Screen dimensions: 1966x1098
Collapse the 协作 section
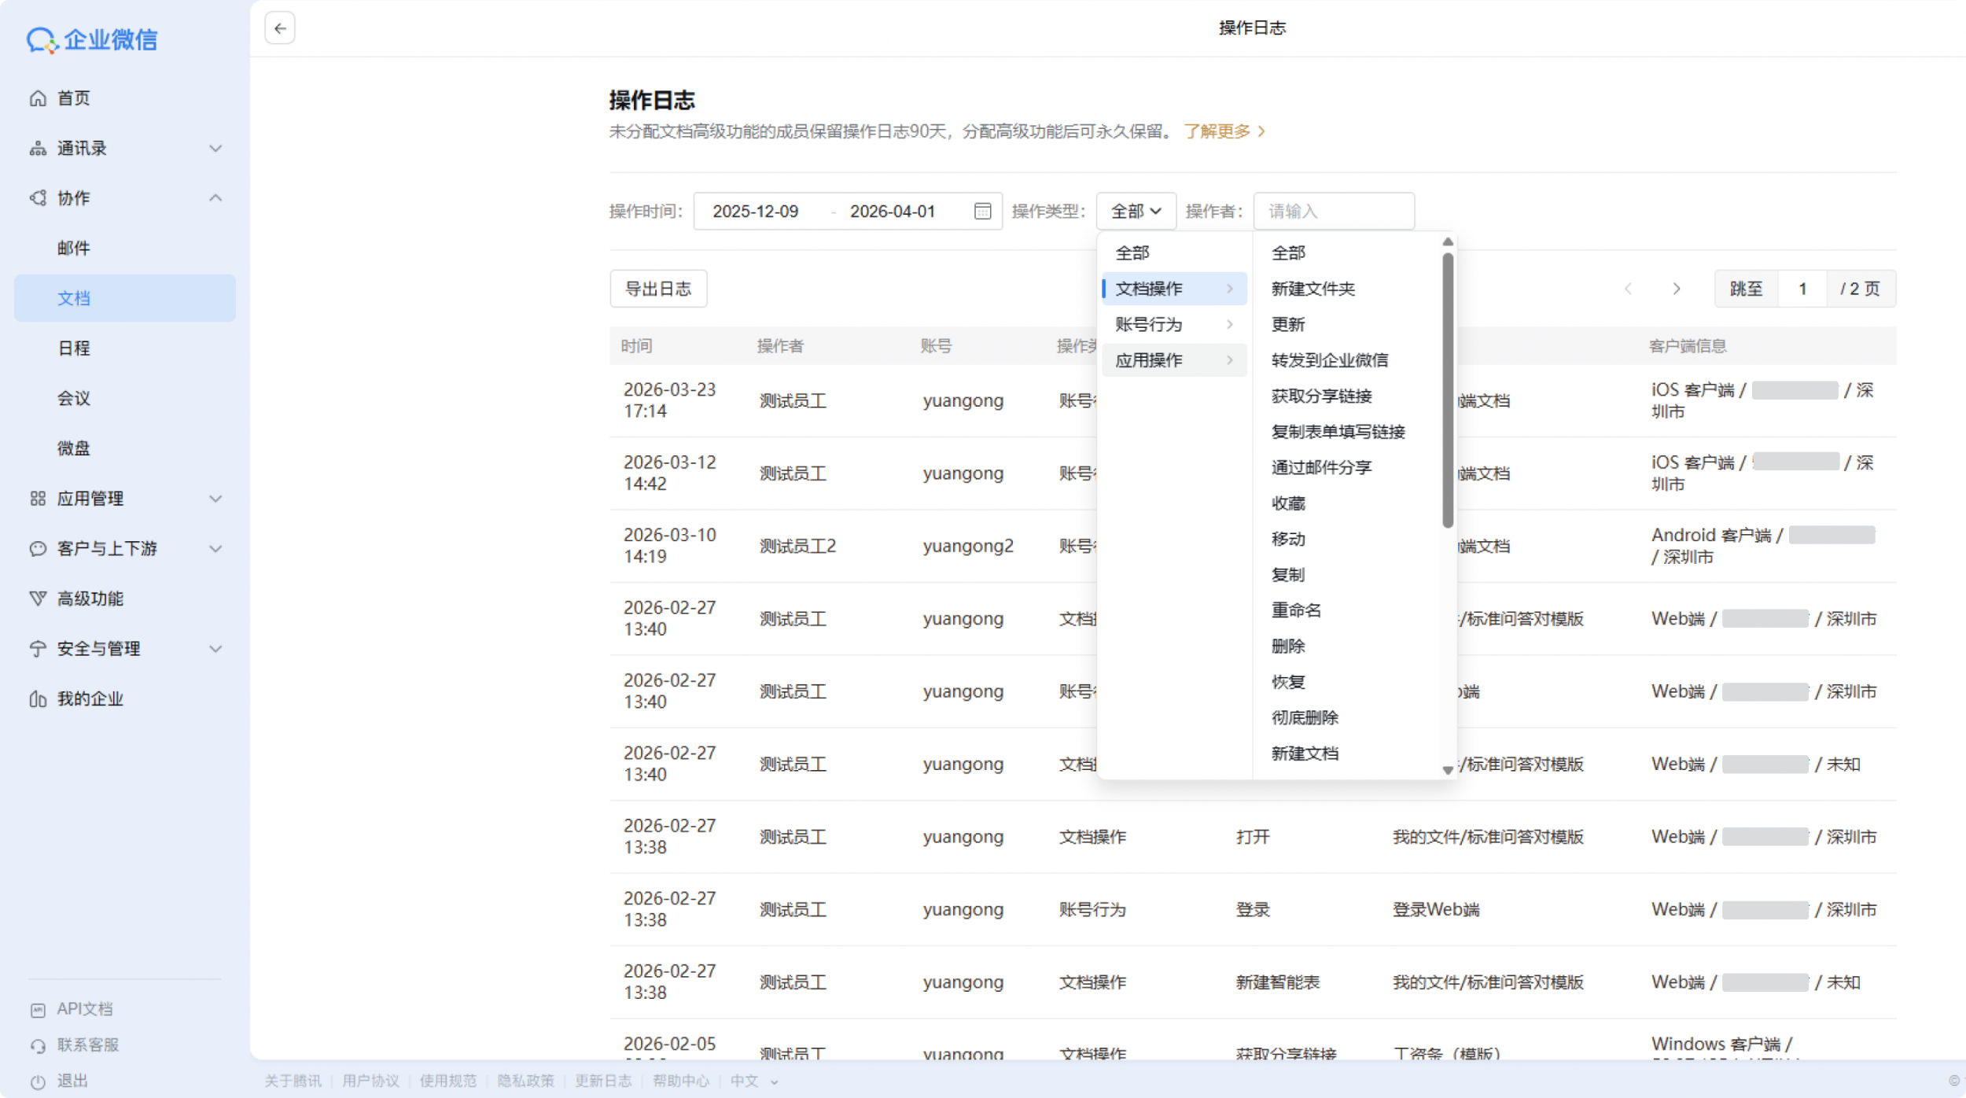(x=215, y=198)
